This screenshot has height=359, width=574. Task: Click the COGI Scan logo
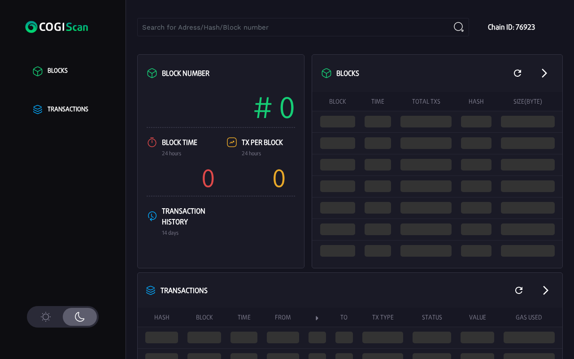tap(57, 27)
